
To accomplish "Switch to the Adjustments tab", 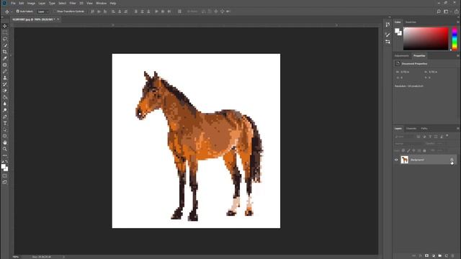I will 402,55.
